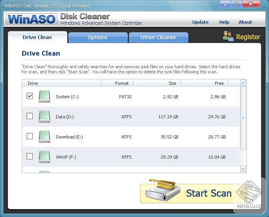
Task: Open the Update link
Action: pyautogui.click(x=201, y=22)
